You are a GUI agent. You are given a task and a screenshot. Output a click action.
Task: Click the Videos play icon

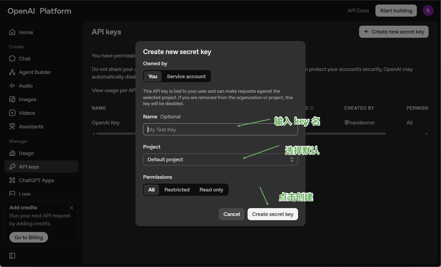tap(12, 113)
